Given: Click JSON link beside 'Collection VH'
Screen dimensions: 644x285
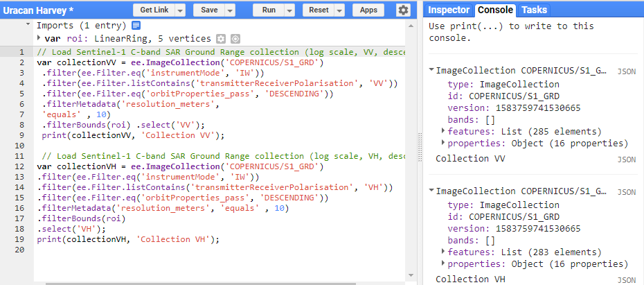Looking at the screenshot, I should tap(626, 280).
